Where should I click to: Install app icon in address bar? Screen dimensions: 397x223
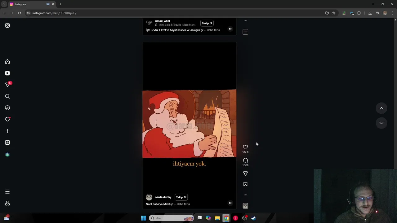(327, 13)
